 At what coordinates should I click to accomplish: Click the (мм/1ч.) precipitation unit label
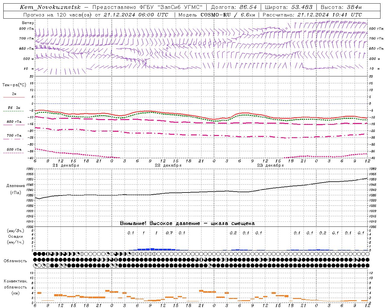(16, 242)
